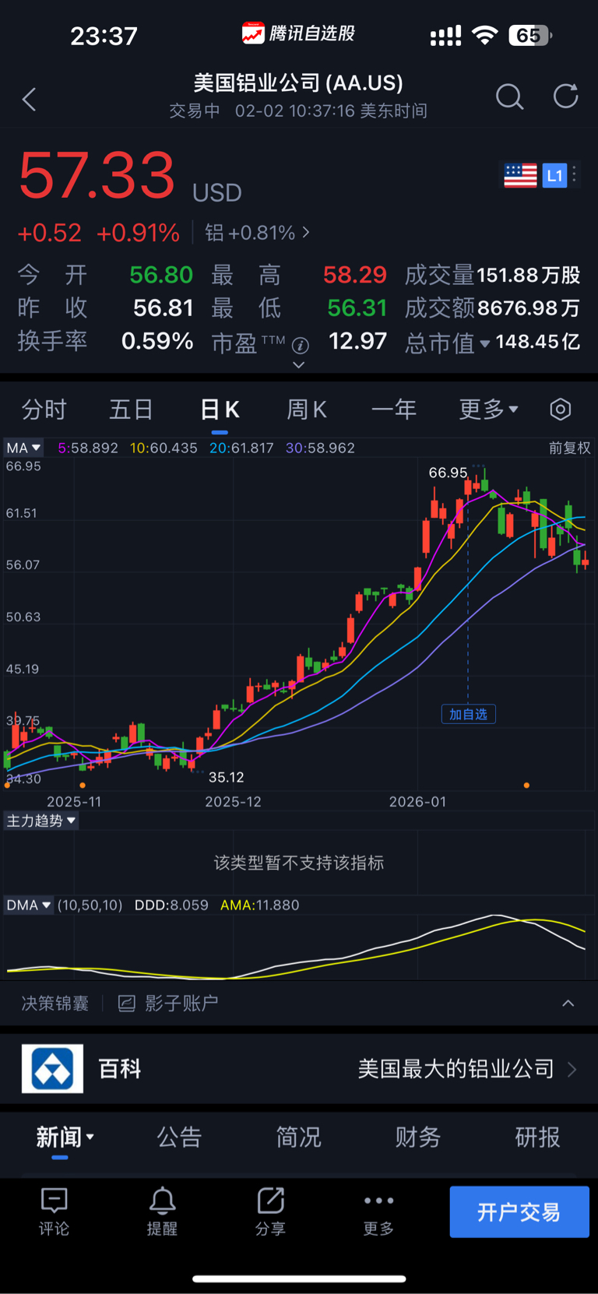
Task: Tap the bottom 更多 three-dot icon
Action: [x=378, y=1201]
